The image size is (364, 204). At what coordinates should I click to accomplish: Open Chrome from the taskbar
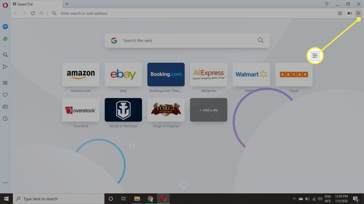click(150, 199)
